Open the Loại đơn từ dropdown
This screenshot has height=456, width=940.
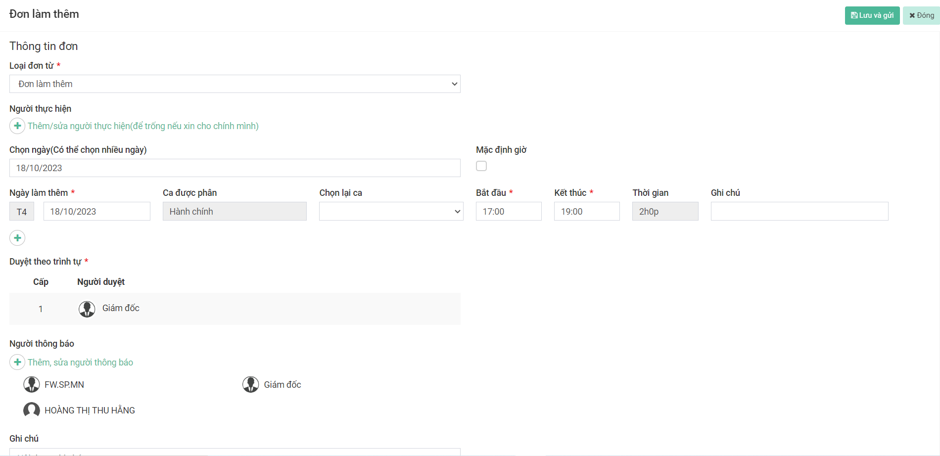click(235, 84)
